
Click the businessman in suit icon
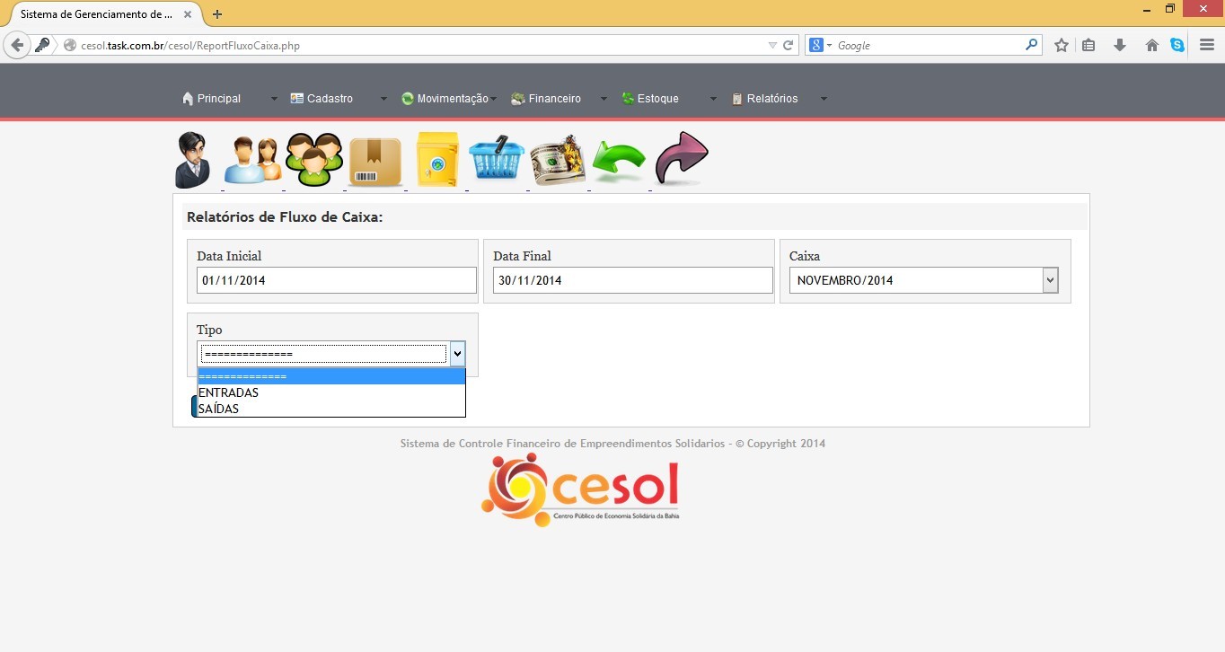[192, 160]
